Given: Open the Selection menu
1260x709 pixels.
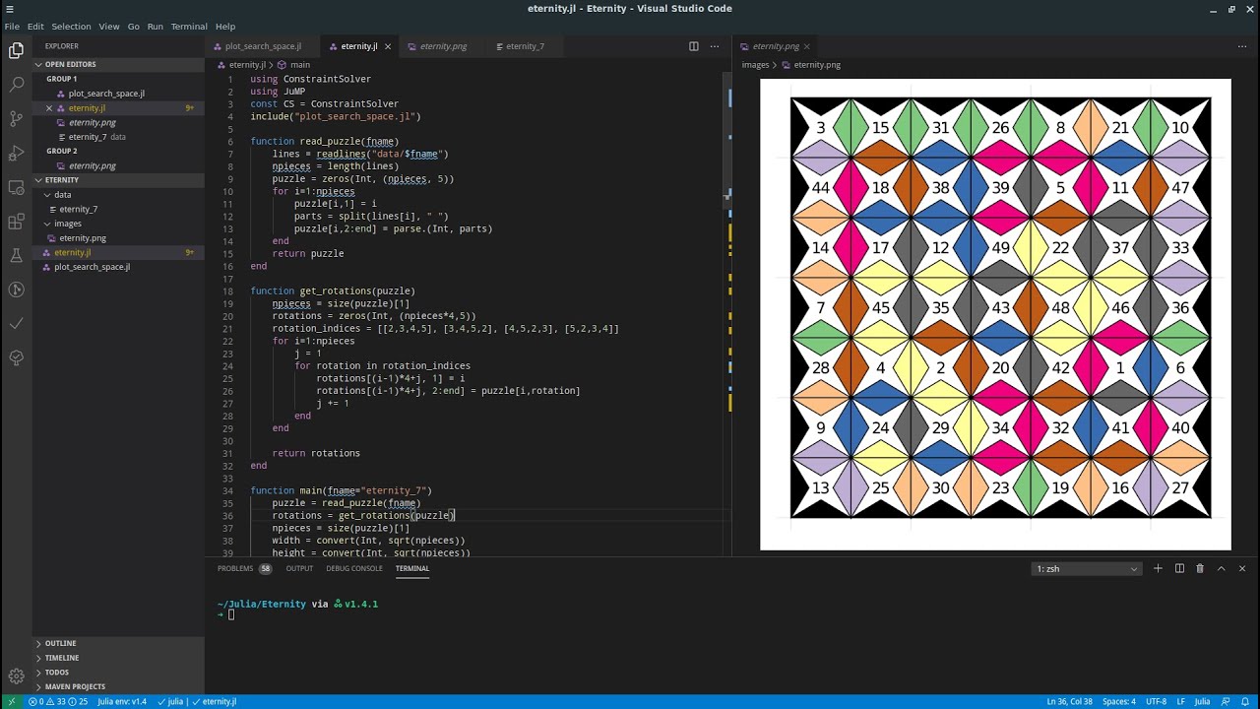Looking at the screenshot, I should point(71,27).
